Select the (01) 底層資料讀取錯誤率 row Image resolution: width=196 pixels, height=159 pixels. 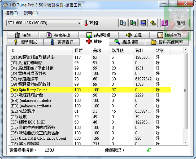pos(90,57)
